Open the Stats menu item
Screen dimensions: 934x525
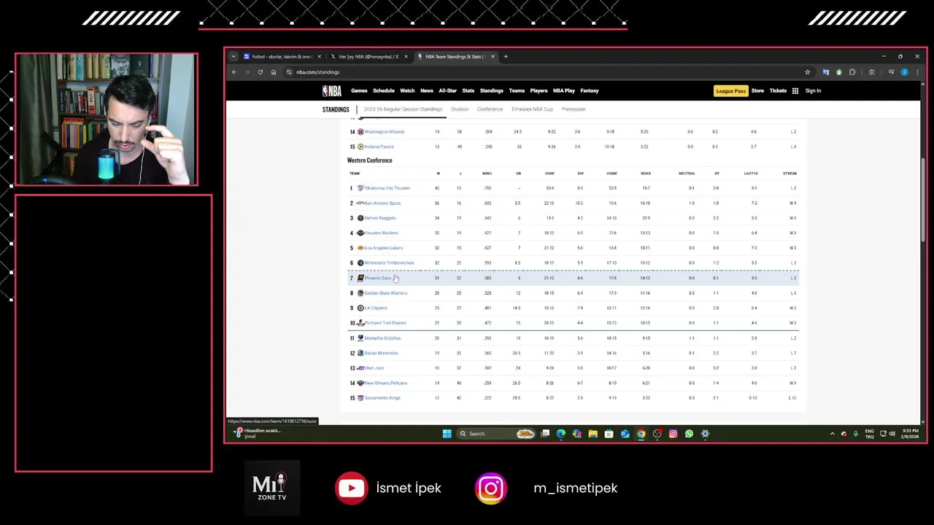tap(468, 91)
